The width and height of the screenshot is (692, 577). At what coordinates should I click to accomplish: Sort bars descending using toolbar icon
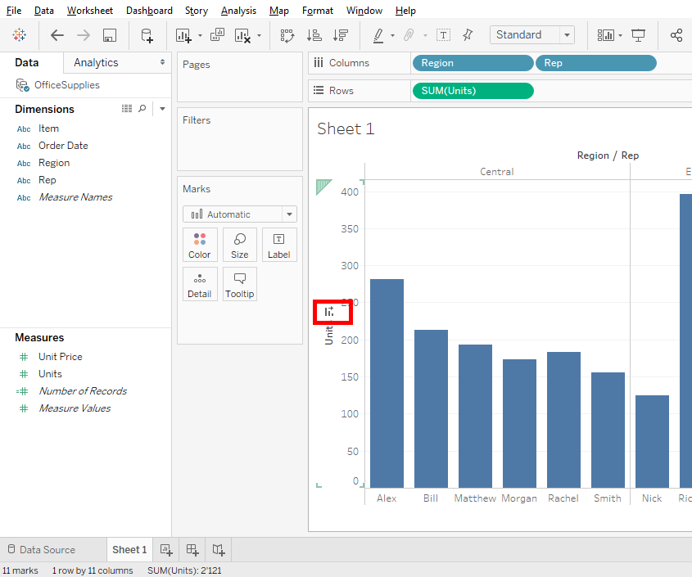pyautogui.click(x=341, y=35)
